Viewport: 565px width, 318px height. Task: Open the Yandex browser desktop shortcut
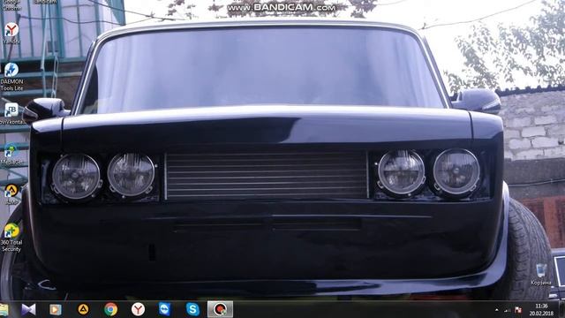11,34
